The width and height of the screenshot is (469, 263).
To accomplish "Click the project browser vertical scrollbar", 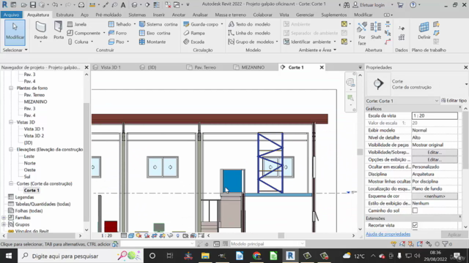I will pos(86,162).
